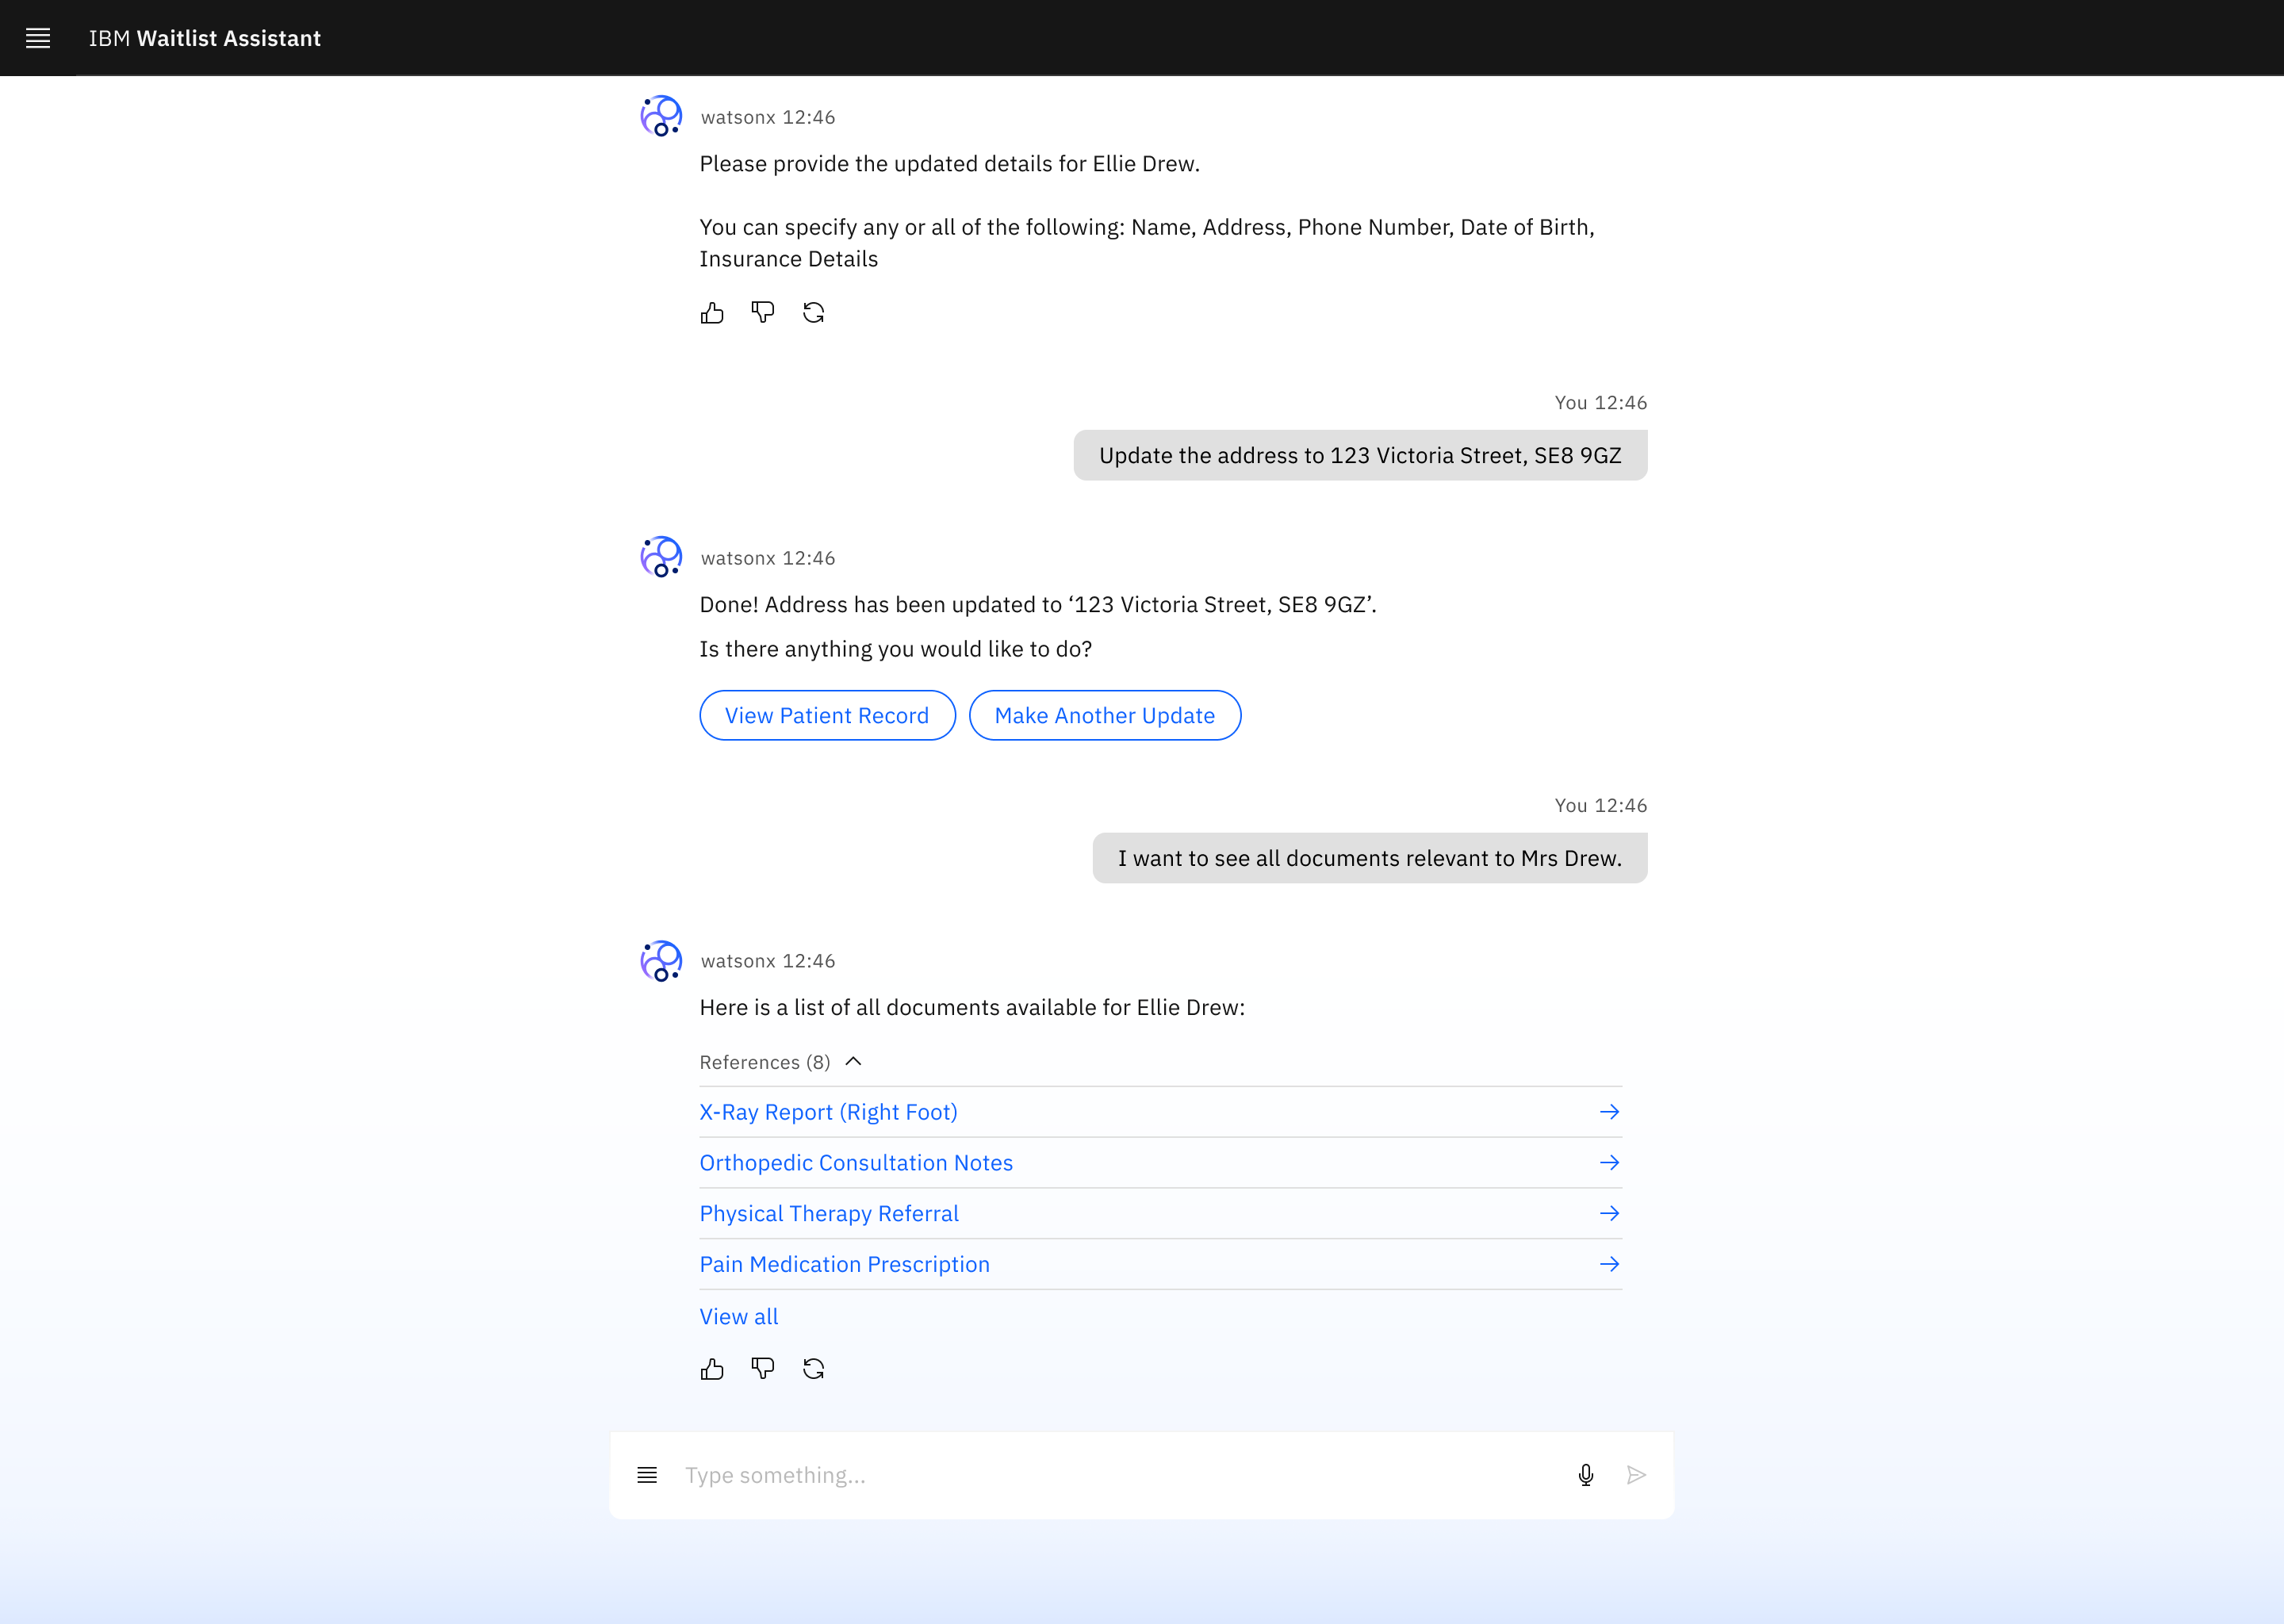The image size is (2284, 1624).
Task: Click the IBM Waitlist Assistant title
Action: [205, 38]
